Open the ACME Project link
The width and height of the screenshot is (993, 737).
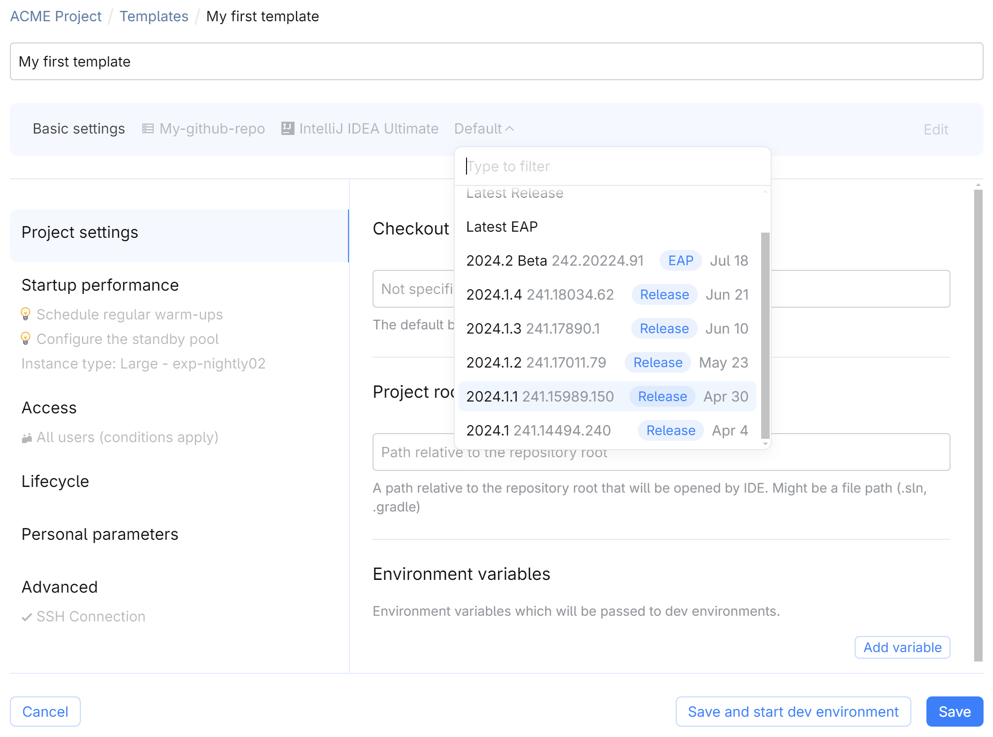(56, 16)
